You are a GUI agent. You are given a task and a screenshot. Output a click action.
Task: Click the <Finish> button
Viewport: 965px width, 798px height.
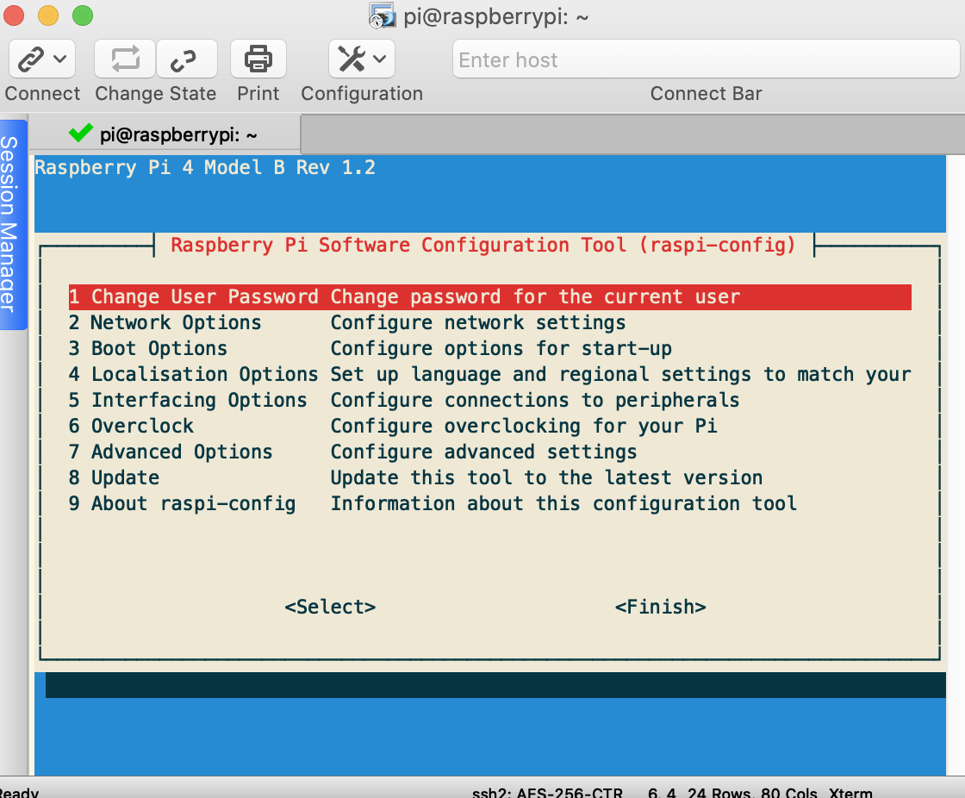point(660,608)
